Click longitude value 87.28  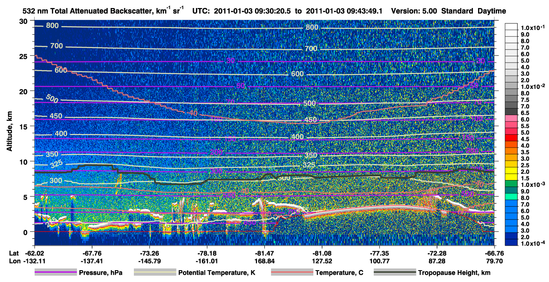(437, 261)
